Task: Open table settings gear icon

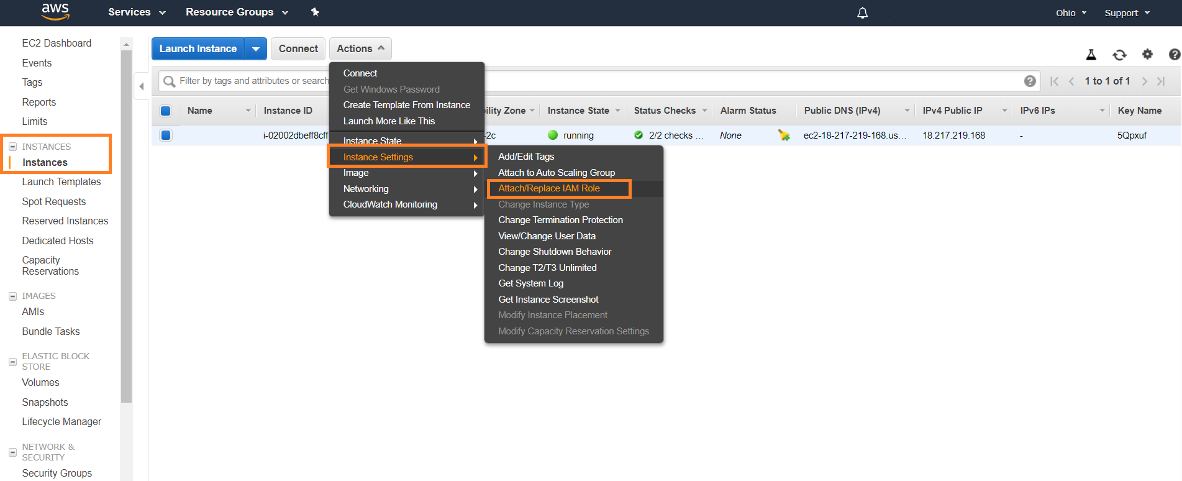Action: click(1147, 55)
